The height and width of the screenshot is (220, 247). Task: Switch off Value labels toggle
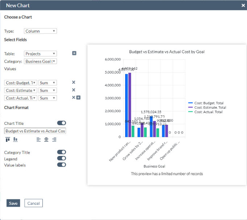pyautogui.click(x=62, y=165)
